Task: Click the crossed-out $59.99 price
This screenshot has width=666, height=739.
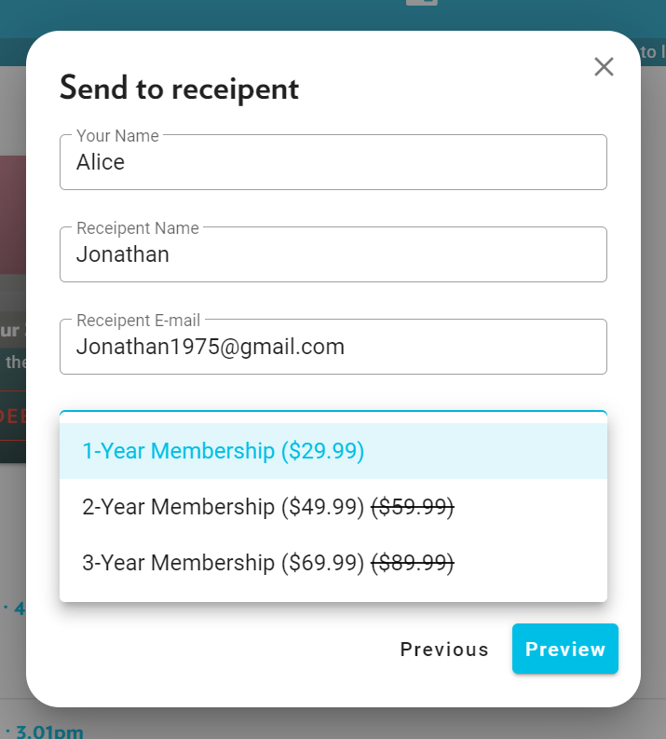Action: (x=413, y=507)
